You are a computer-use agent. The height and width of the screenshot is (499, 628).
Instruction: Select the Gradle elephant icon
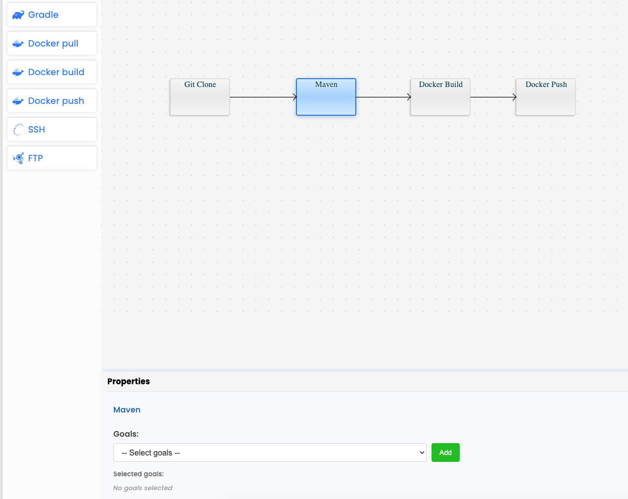(18, 14)
